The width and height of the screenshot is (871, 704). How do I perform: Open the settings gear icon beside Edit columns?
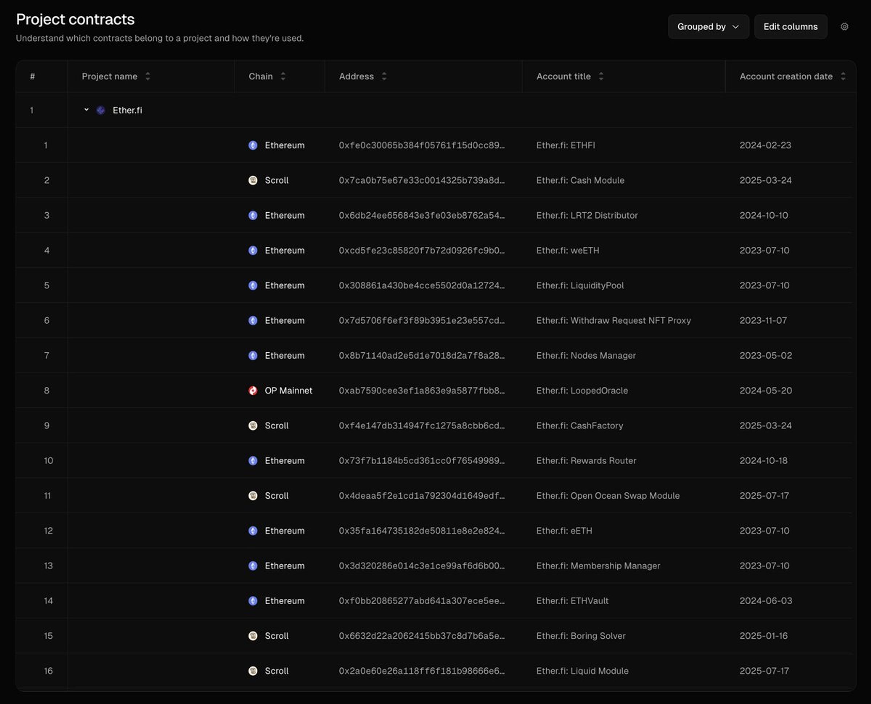pos(844,27)
